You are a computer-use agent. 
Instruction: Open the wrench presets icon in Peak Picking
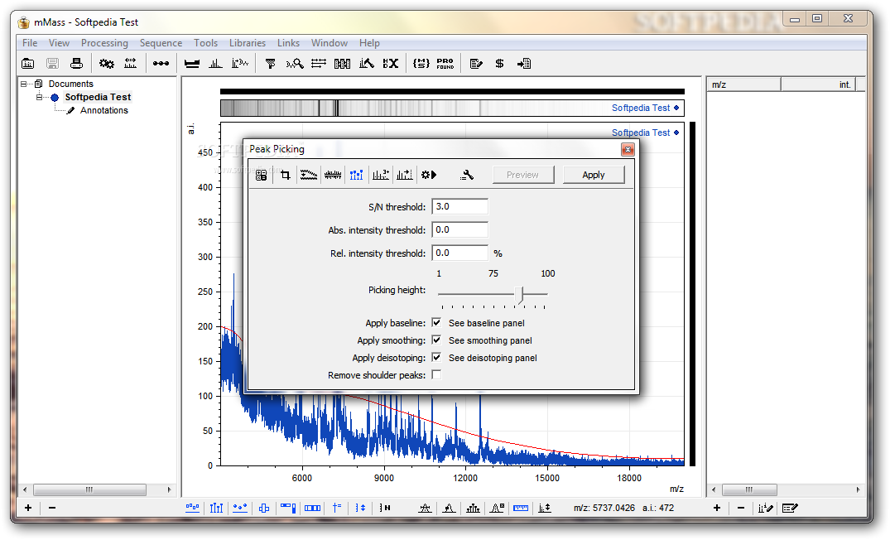[467, 175]
